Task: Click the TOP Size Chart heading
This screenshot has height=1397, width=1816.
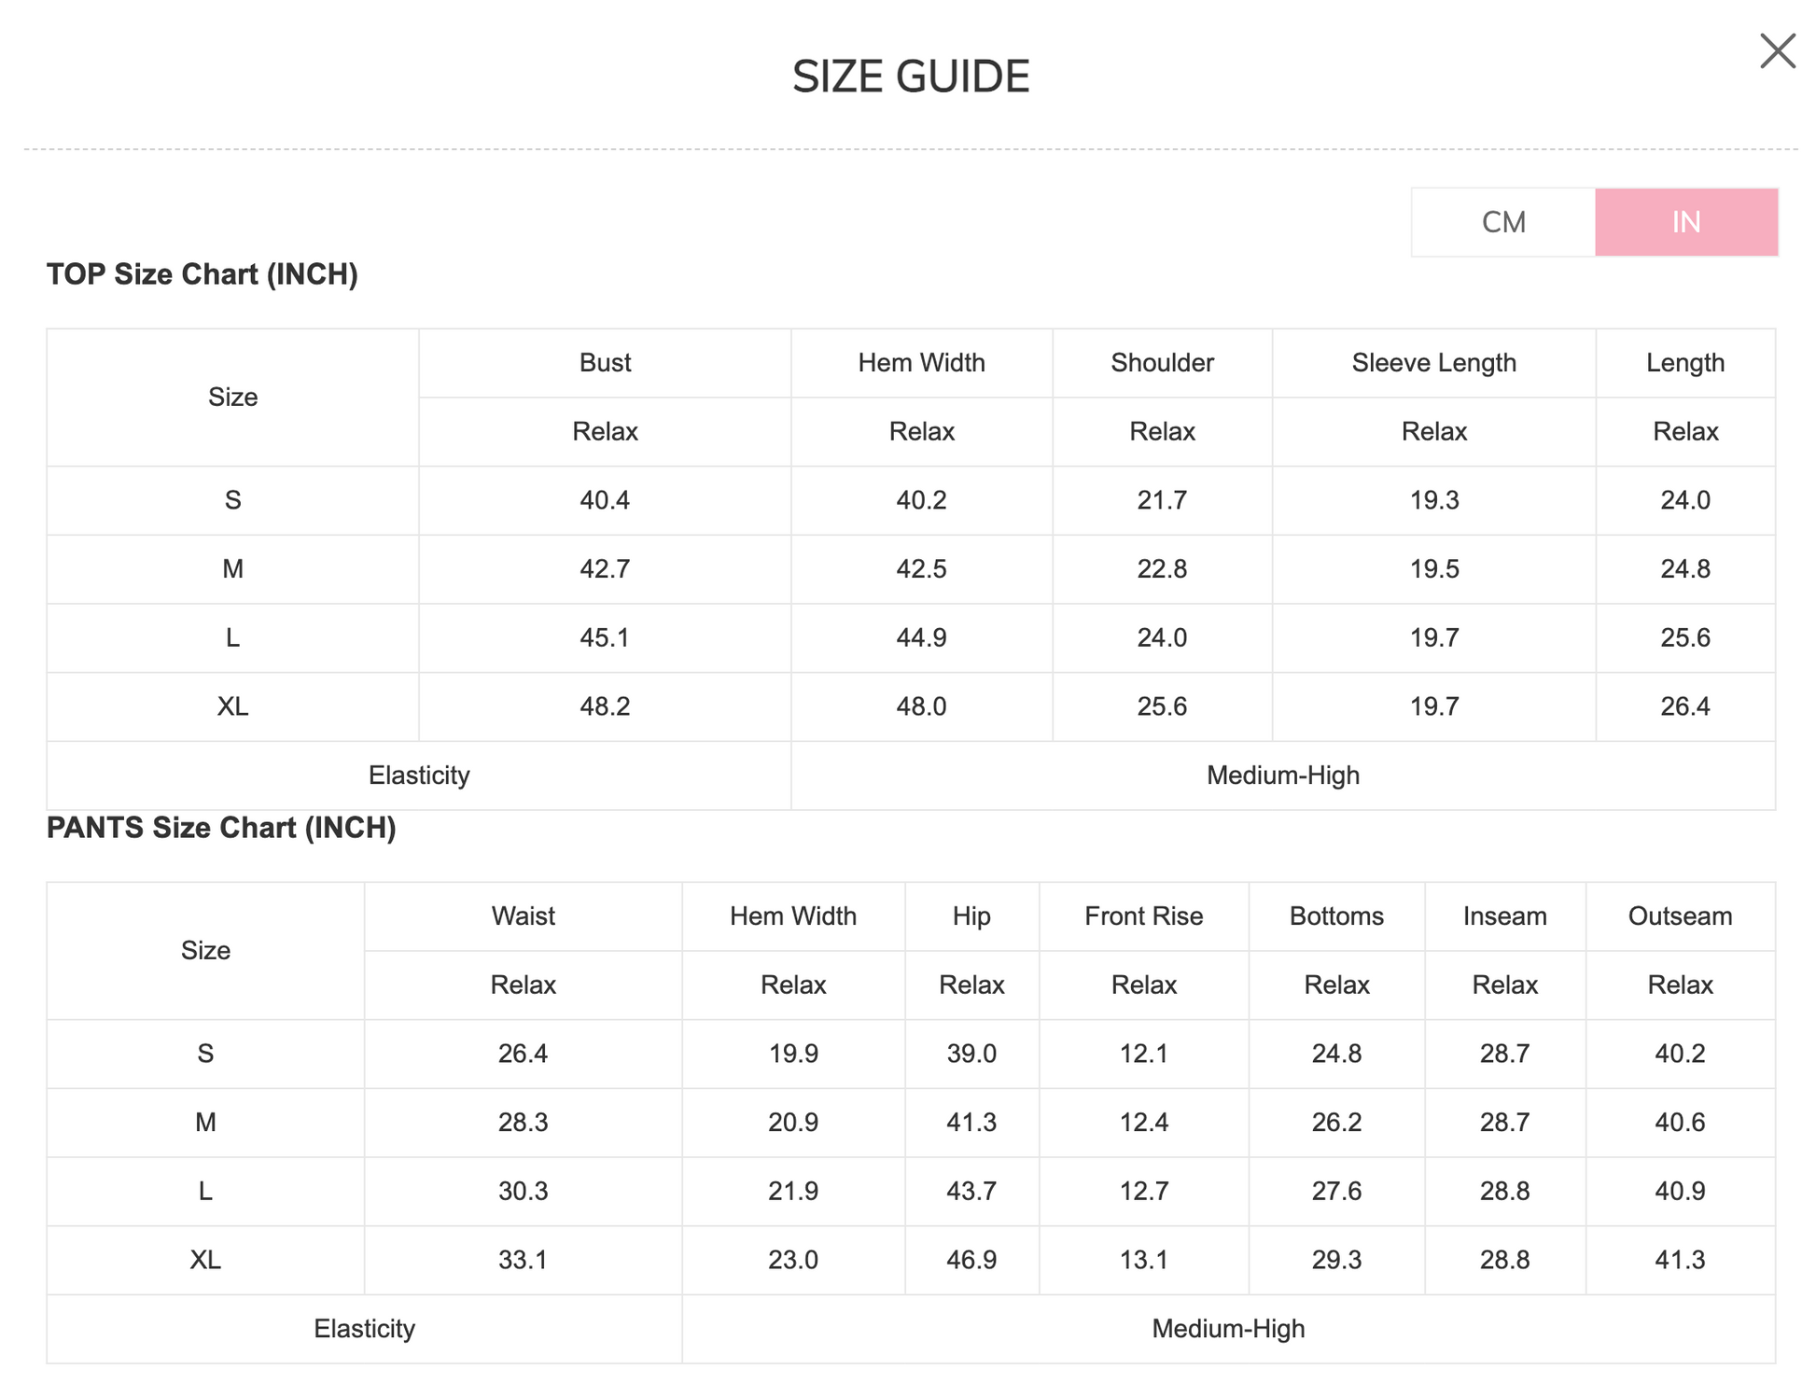Action: (x=203, y=274)
